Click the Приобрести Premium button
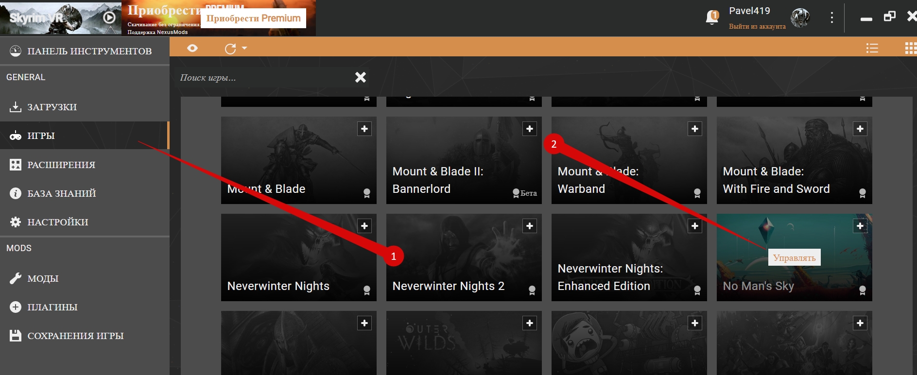The width and height of the screenshot is (917, 375). coord(253,18)
